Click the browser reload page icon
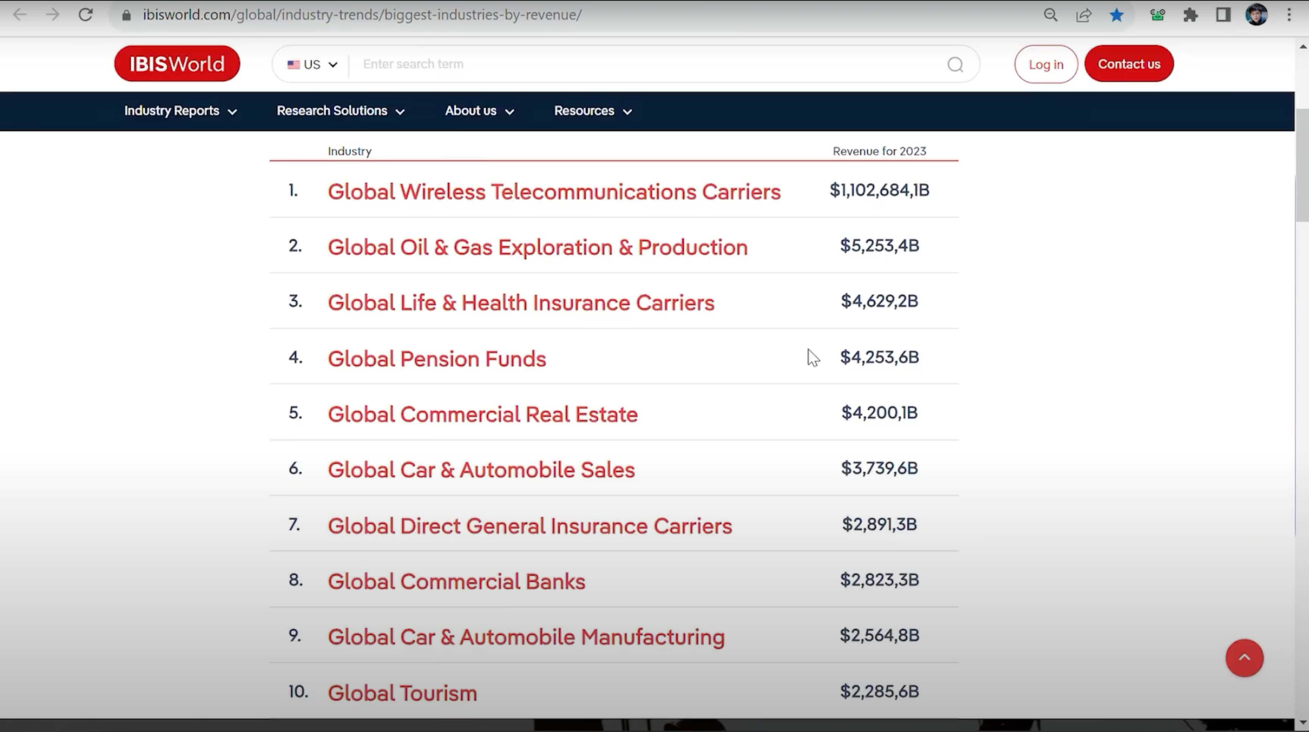 [85, 15]
